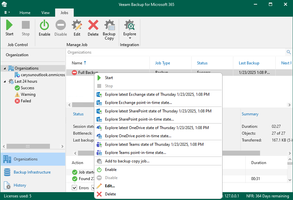Click the red X icon beside context-menu Delete

click(x=99, y=194)
